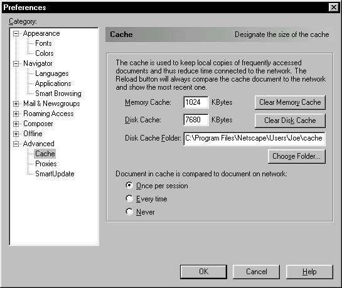The height and width of the screenshot is (288, 342).
Task: Confirm preferences with the OK button
Action: (x=203, y=272)
